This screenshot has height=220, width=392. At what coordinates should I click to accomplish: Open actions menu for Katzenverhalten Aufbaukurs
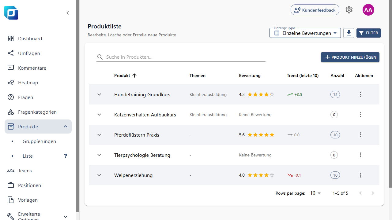tap(360, 115)
